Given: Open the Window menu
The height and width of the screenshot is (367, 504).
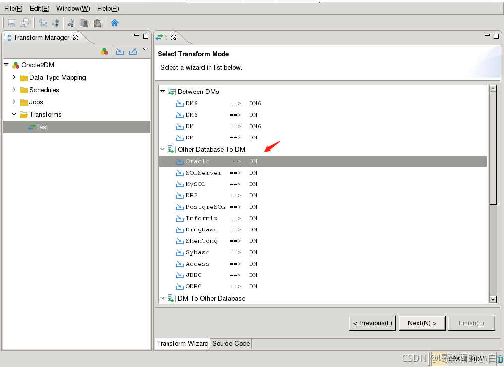Looking at the screenshot, I should click(x=73, y=9).
